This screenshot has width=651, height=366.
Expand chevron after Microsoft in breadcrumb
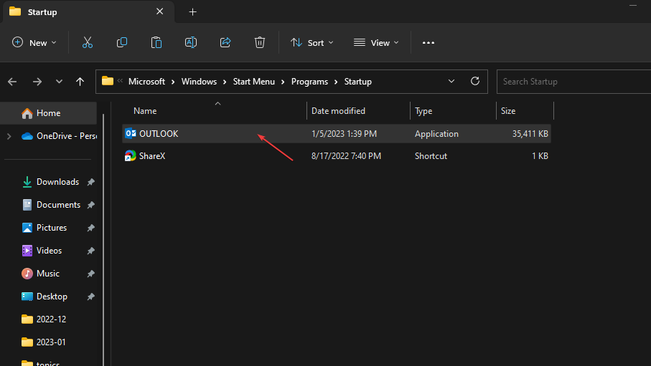coord(173,82)
